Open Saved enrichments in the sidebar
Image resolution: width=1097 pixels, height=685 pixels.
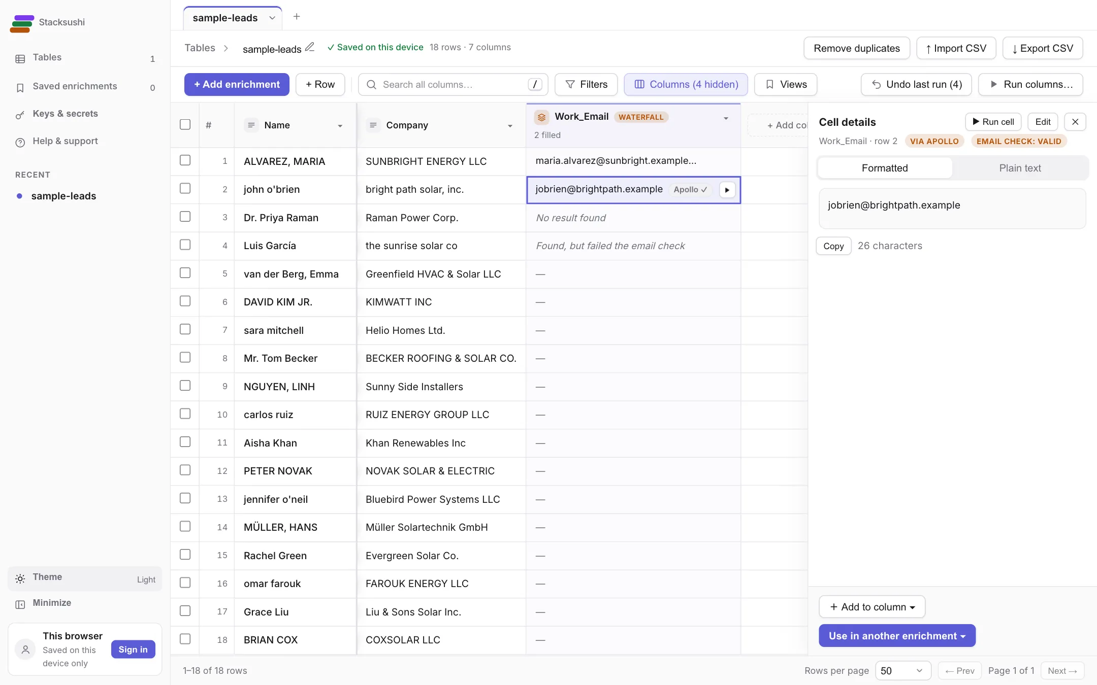click(x=85, y=87)
